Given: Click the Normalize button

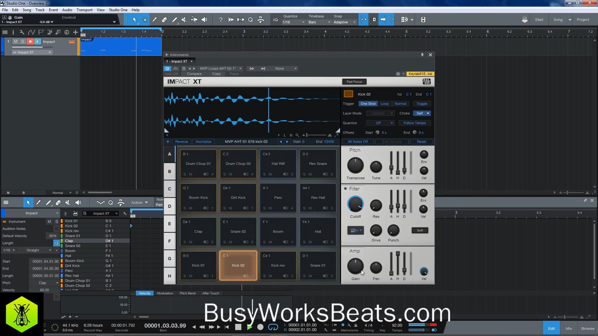Looking at the screenshot, I should [203, 142].
